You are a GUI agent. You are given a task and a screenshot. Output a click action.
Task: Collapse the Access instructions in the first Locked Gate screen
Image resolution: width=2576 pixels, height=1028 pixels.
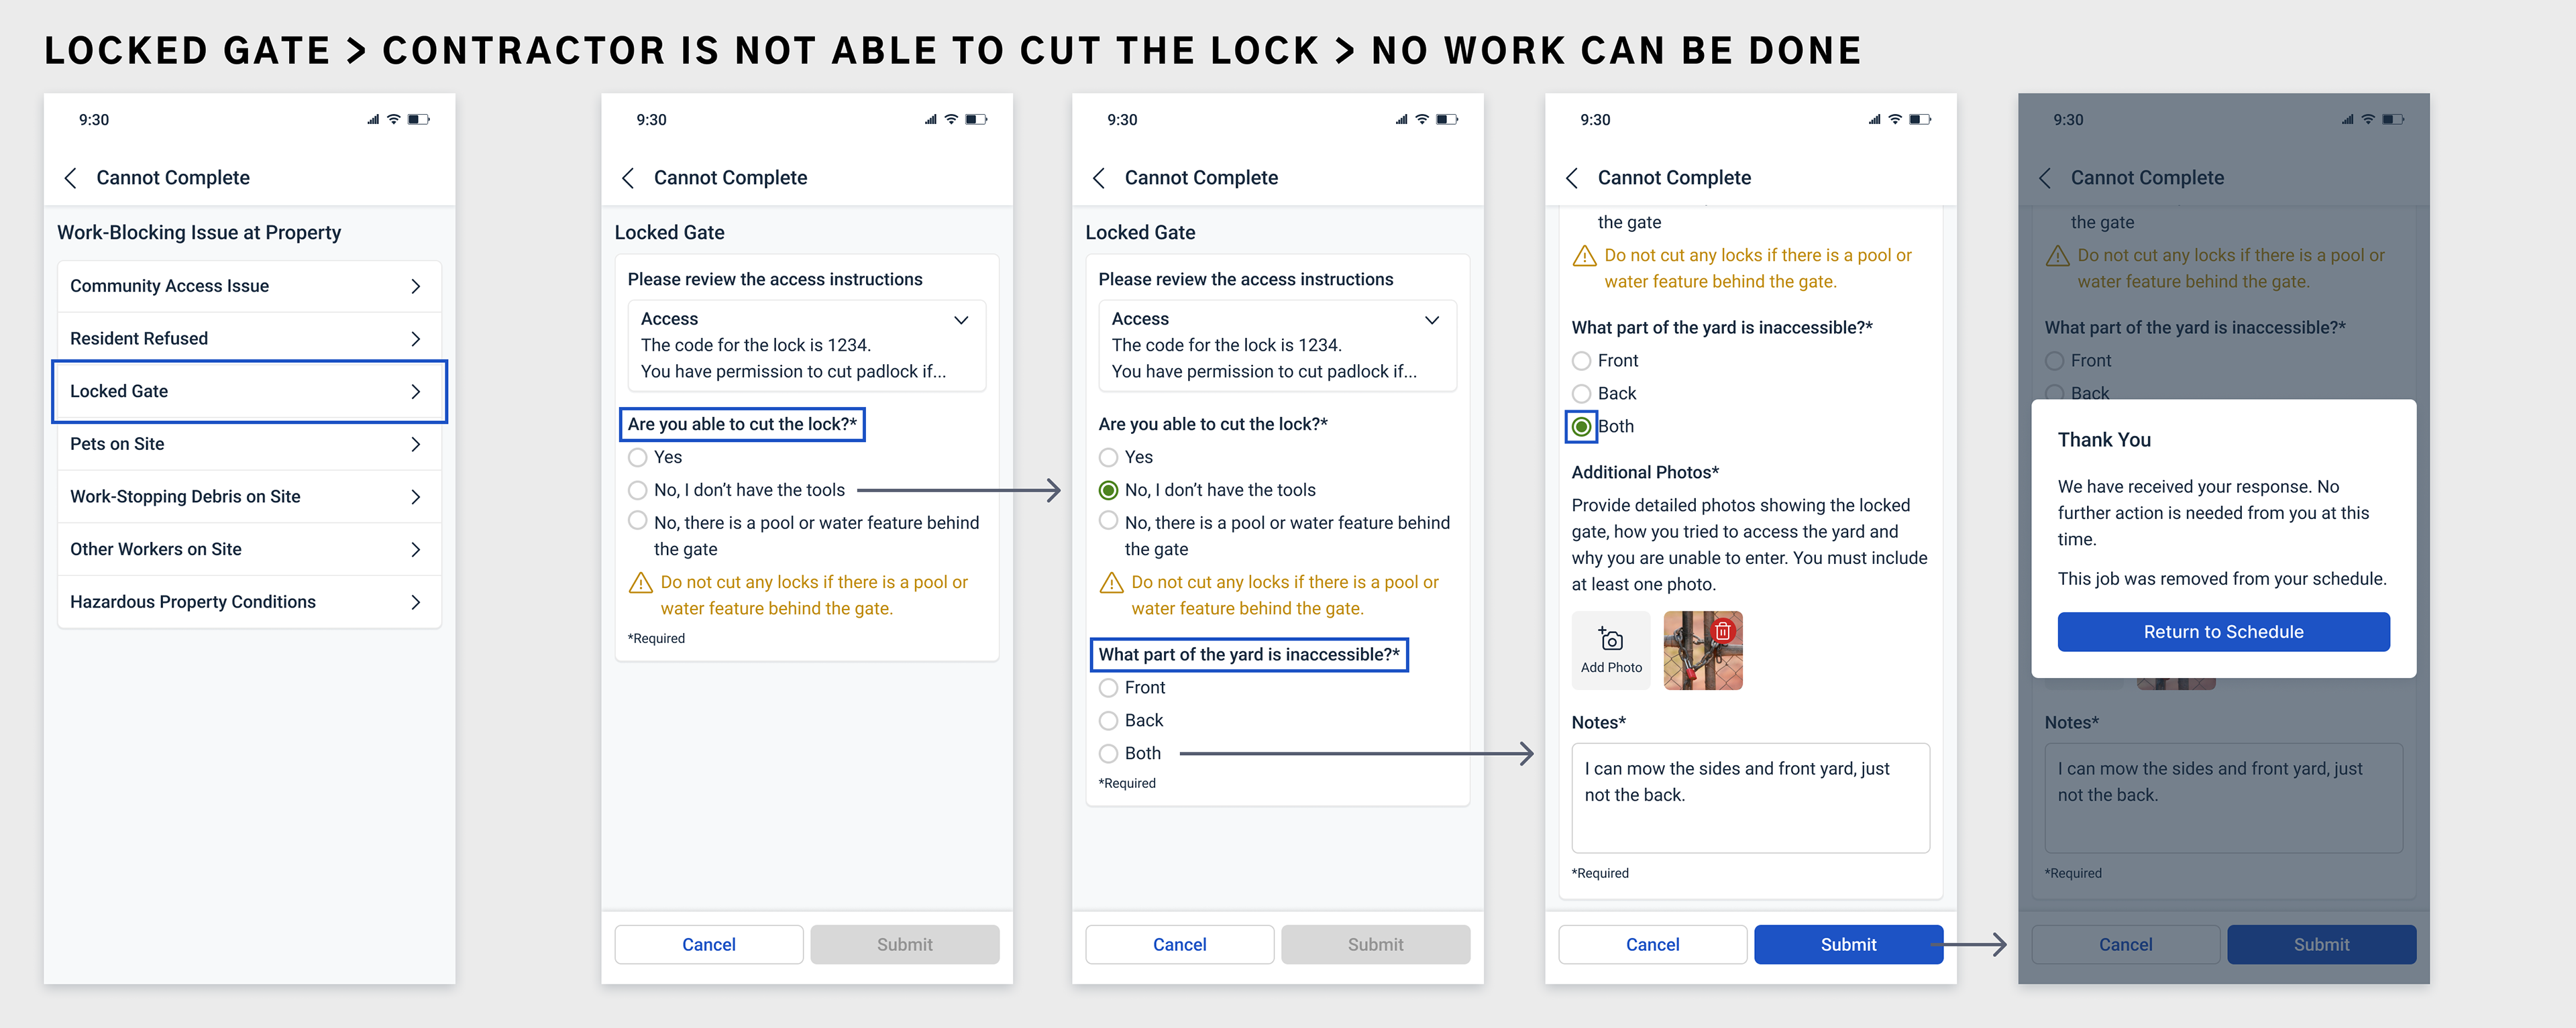[x=961, y=320]
